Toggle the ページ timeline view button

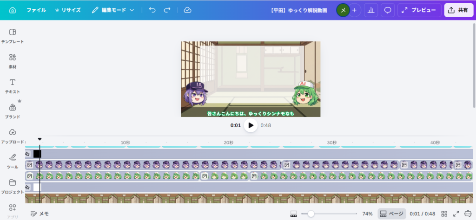coord(391,214)
